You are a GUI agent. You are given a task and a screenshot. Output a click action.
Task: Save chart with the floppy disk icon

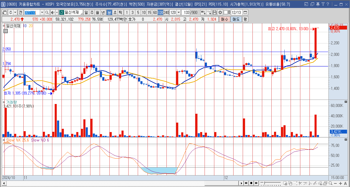[x=214, y=12]
